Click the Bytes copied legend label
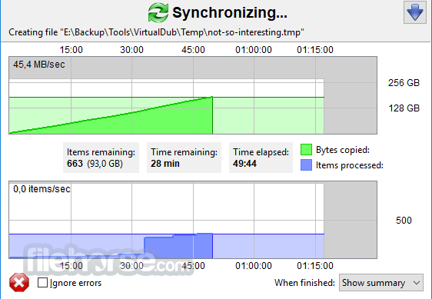The width and height of the screenshot is (432, 299). [343, 150]
